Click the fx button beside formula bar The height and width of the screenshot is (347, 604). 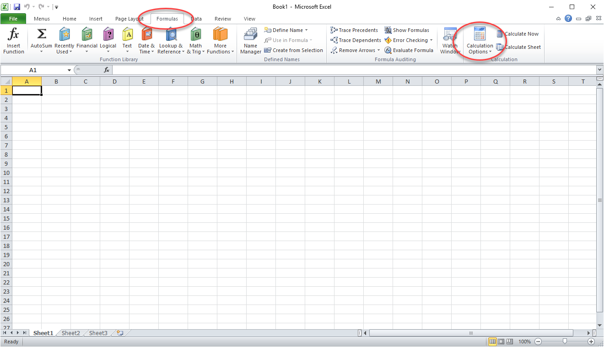[107, 70]
